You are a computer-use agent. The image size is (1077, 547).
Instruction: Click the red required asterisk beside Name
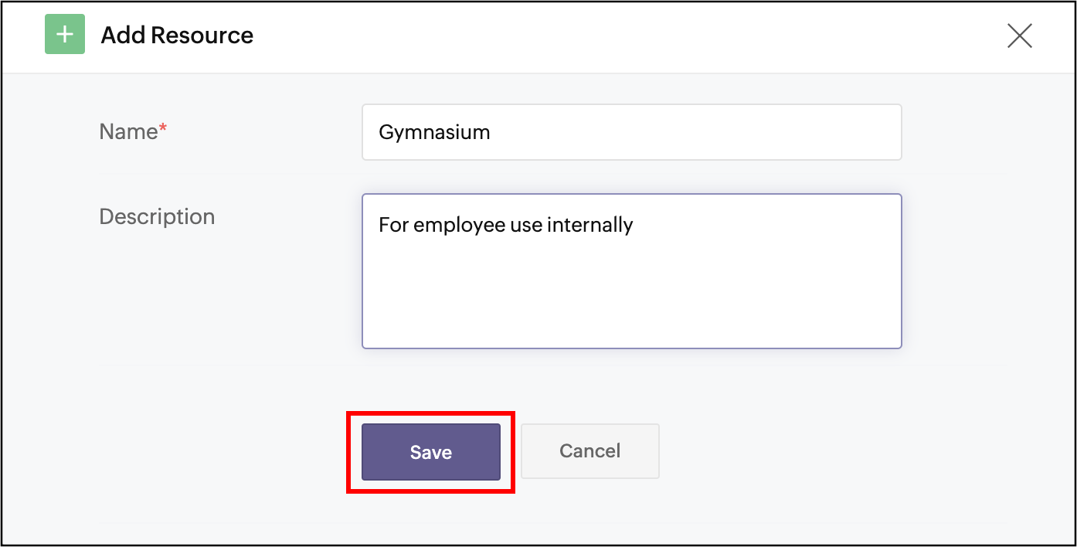pyautogui.click(x=163, y=130)
